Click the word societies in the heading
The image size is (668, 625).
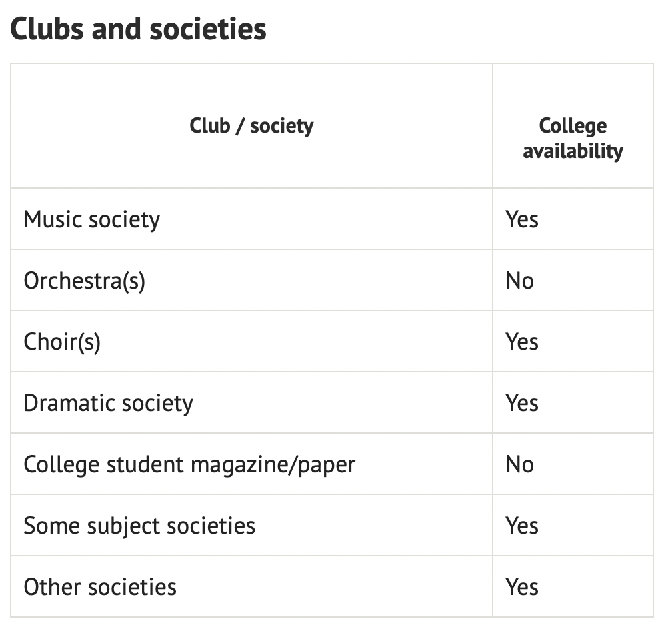[x=208, y=29]
